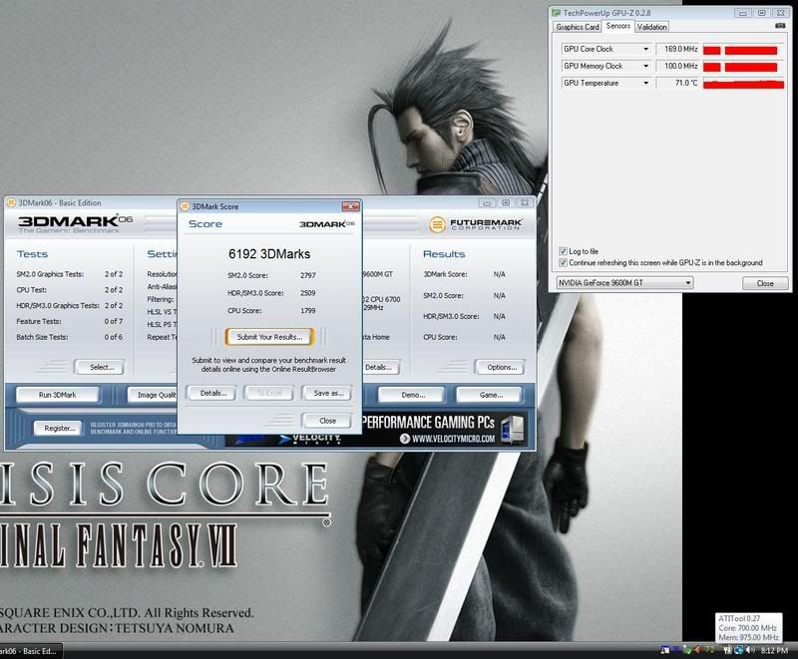Switch to the Graphics Card tab
This screenshot has height=659, width=798.
(578, 27)
